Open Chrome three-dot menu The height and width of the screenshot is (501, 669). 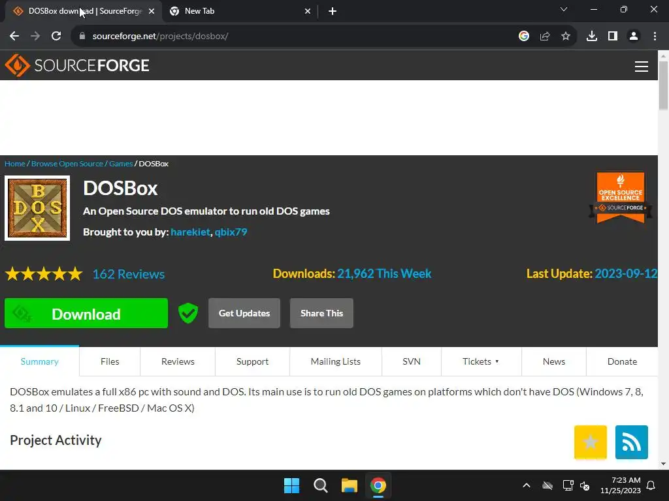tap(655, 37)
